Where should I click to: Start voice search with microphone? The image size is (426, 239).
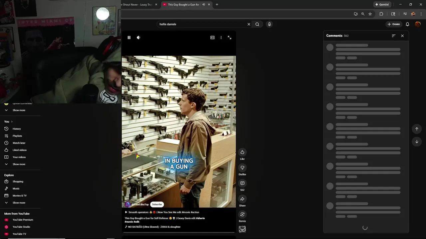(x=269, y=24)
